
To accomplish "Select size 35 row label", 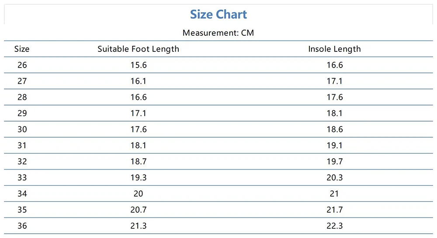I will [x=22, y=210].
